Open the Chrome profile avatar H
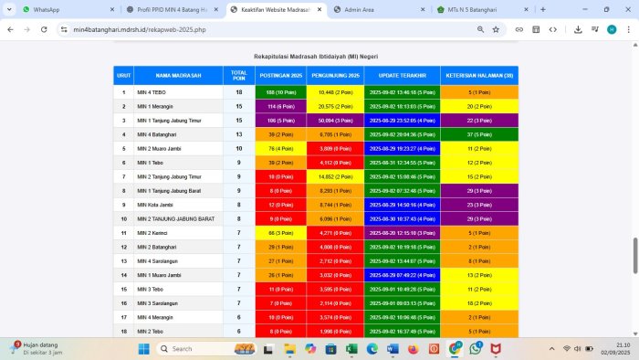The width and height of the screenshot is (639, 360). [612, 29]
